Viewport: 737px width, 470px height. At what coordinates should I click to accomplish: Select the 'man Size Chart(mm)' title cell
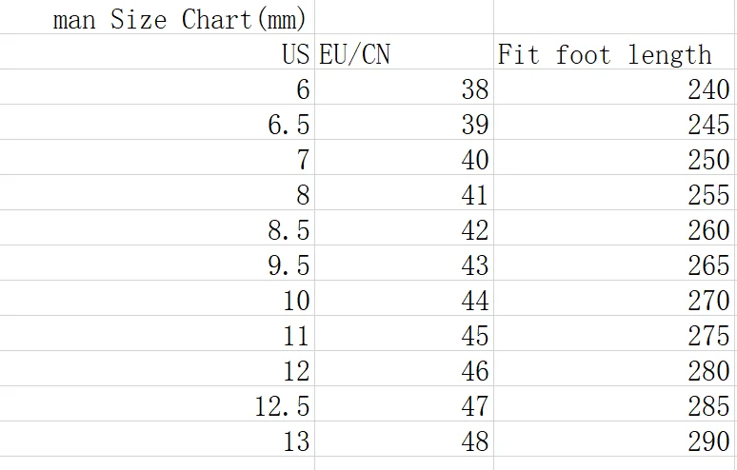point(157,17)
